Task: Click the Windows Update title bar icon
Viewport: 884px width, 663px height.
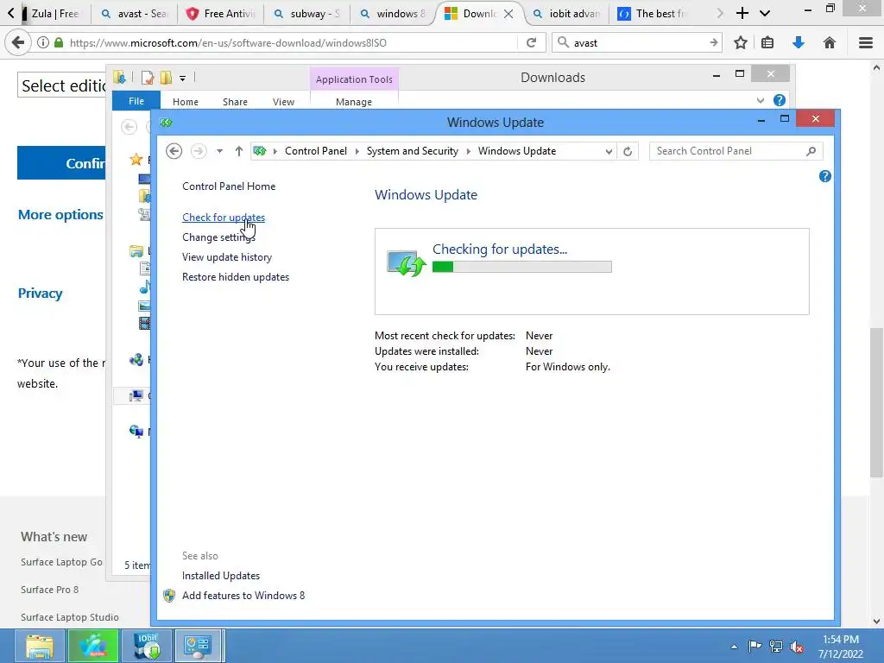Action: coord(166,123)
